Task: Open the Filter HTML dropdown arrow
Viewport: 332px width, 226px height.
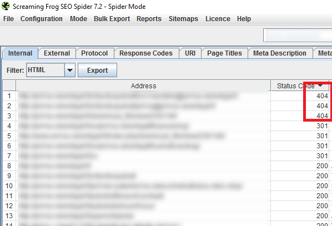Action: [x=70, y=70]
